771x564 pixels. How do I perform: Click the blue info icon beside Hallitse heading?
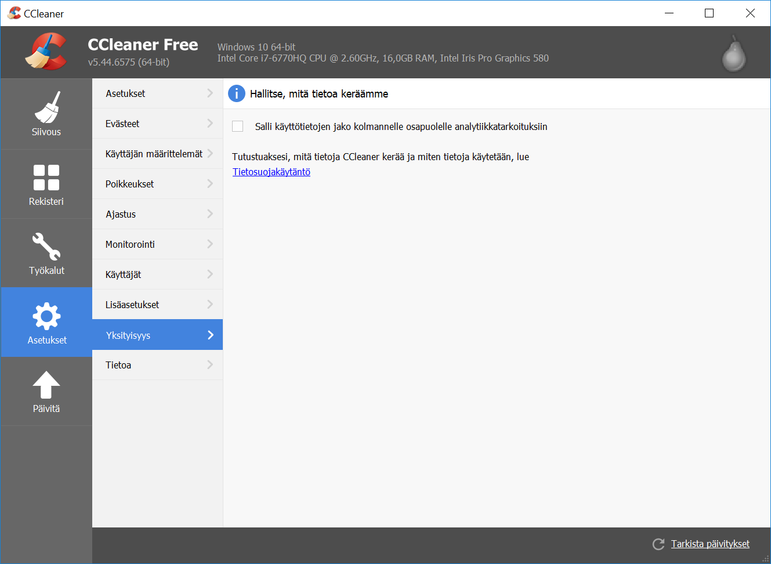(237, 93)
